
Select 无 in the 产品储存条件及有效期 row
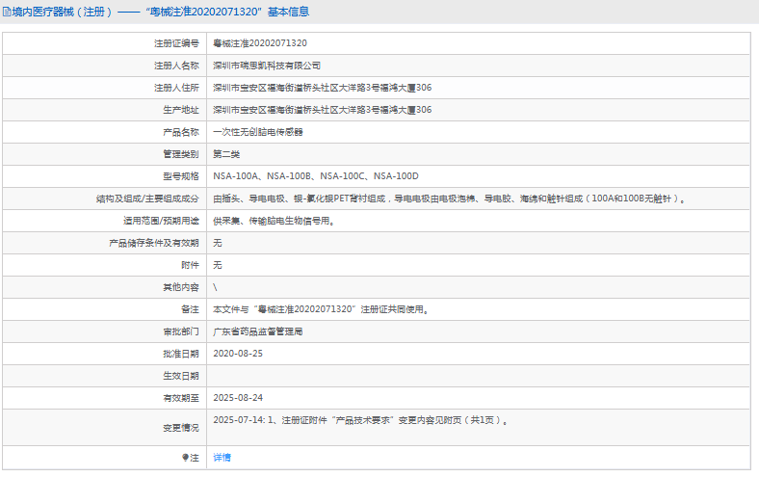(218, 243)
